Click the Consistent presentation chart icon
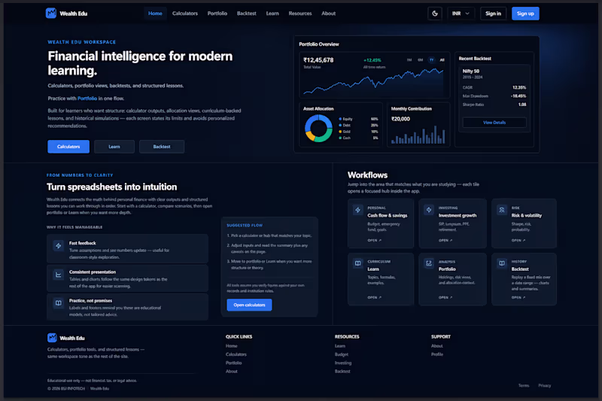Viewport: 602px width, 401px height. (x=59, y=275)
